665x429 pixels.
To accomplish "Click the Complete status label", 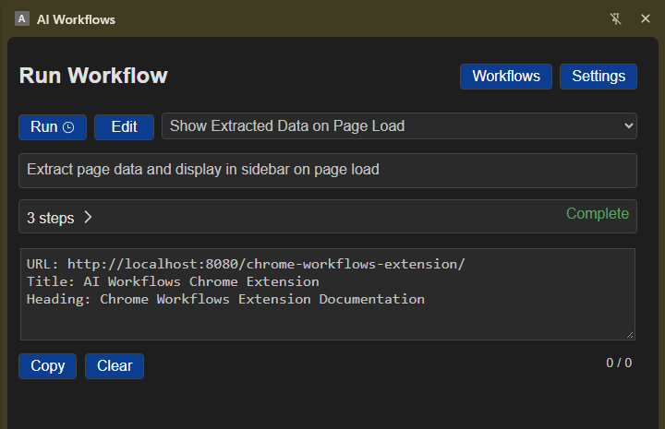I will click(598, 214).
